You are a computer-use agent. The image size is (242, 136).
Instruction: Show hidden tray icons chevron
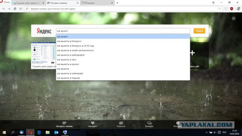pos(206,133)
